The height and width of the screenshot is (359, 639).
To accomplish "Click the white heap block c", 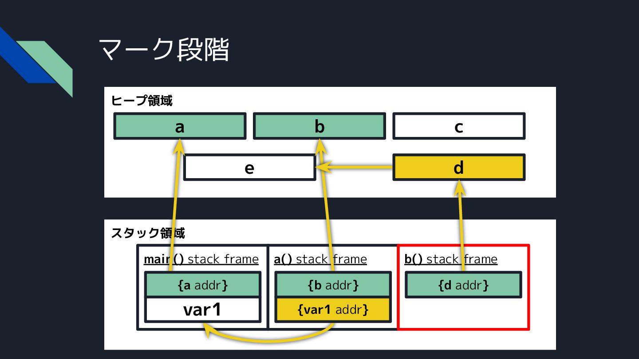I will coord(459,126).
